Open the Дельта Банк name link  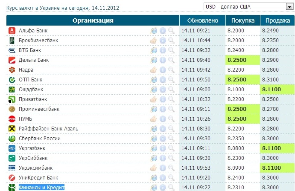point(34,60)
